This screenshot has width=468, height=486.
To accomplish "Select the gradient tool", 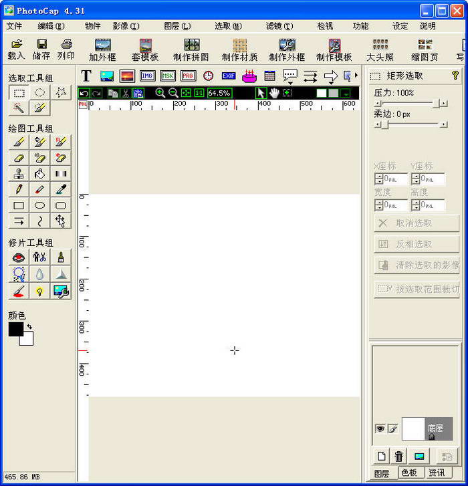I will (x=60, y=174).
